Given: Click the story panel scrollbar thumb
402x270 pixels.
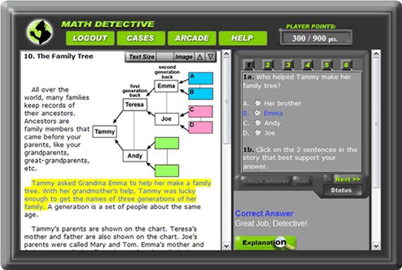Looking at the screenshot, I should coord(227,101).
